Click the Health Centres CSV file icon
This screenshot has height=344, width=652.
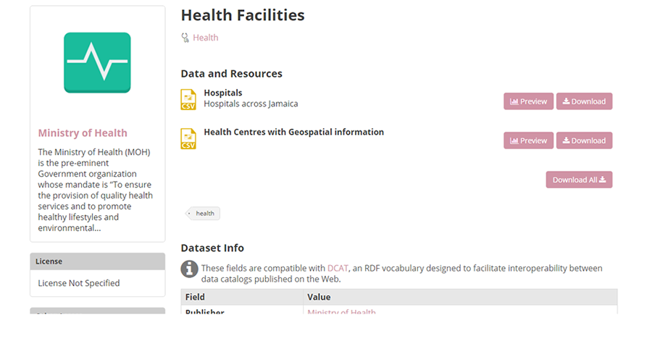[188, 139]
